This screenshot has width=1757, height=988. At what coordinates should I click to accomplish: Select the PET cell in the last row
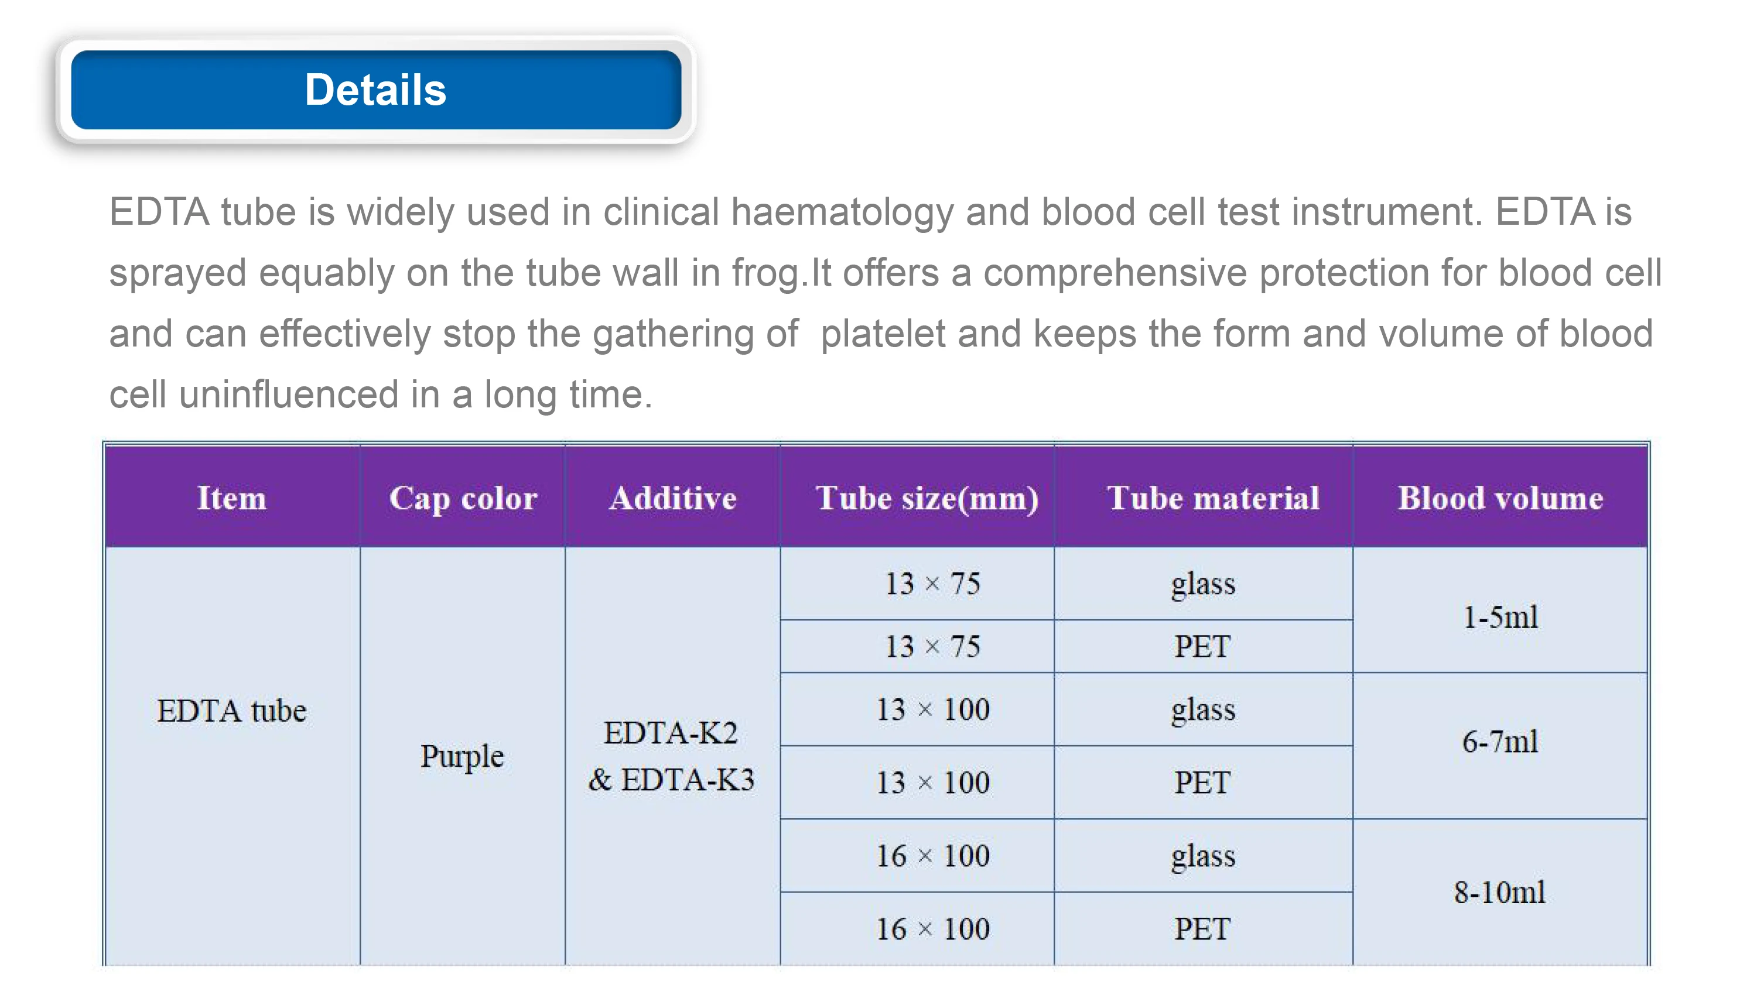pos(1202,929)
